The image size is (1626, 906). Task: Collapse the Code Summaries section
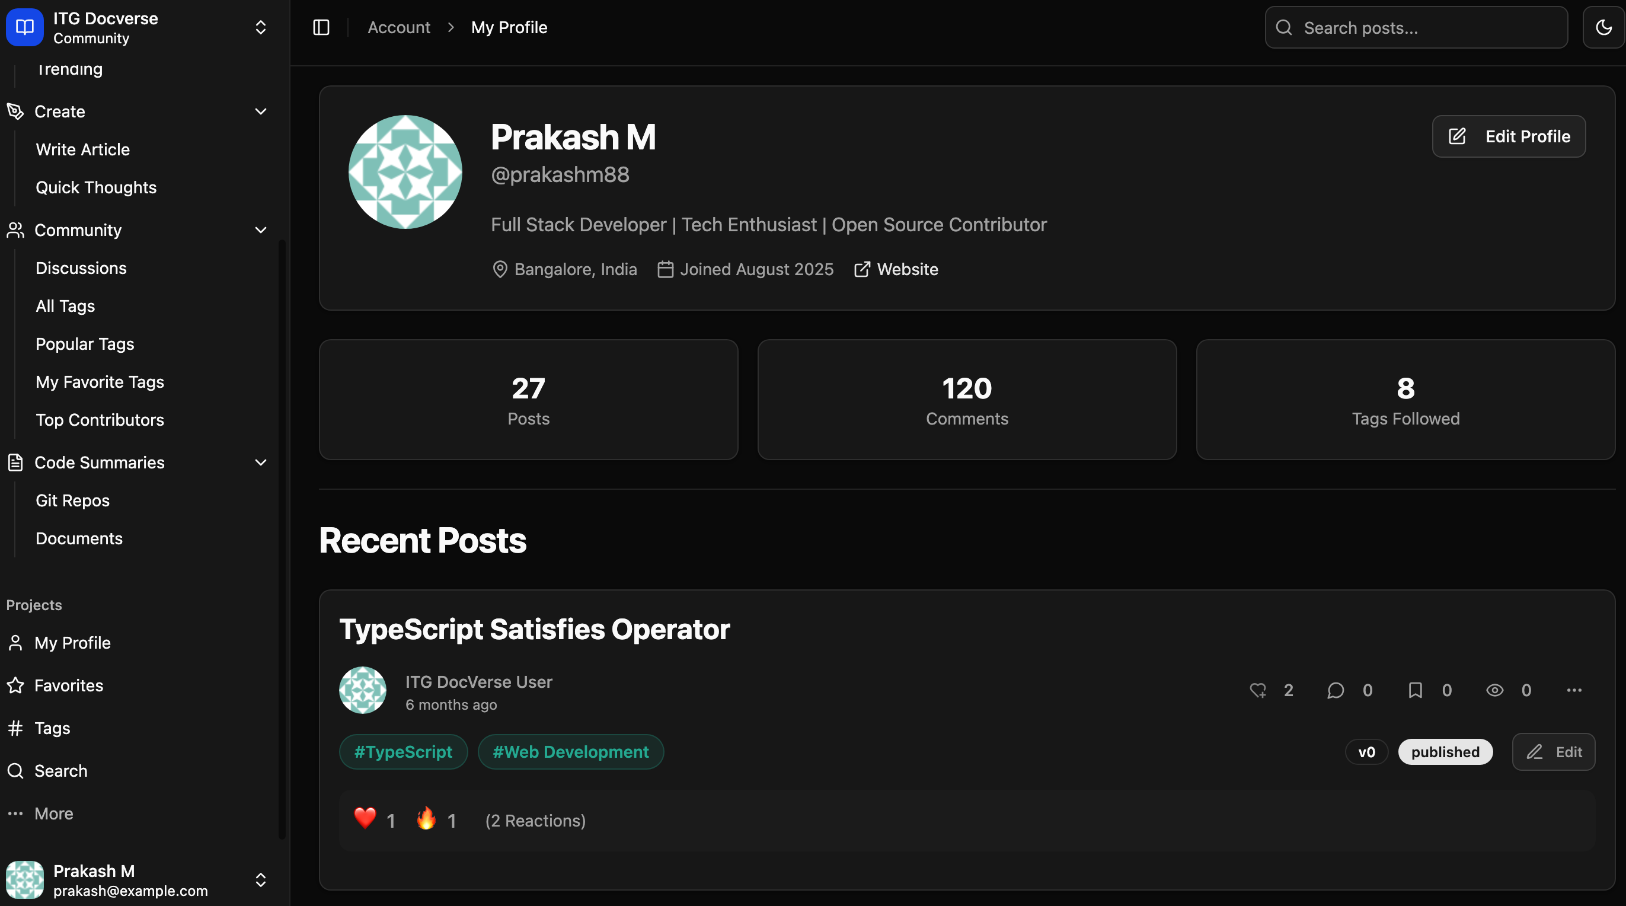click(x=261, y=463)
